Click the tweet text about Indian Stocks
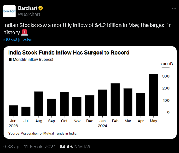The image size is (179, 153). [x=84, y=25]
